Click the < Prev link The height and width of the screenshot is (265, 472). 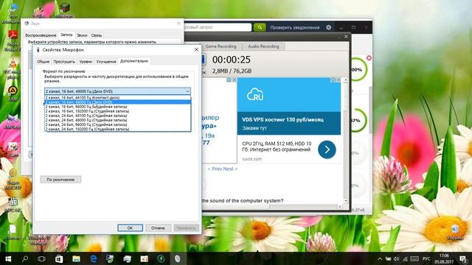(215, 169)
